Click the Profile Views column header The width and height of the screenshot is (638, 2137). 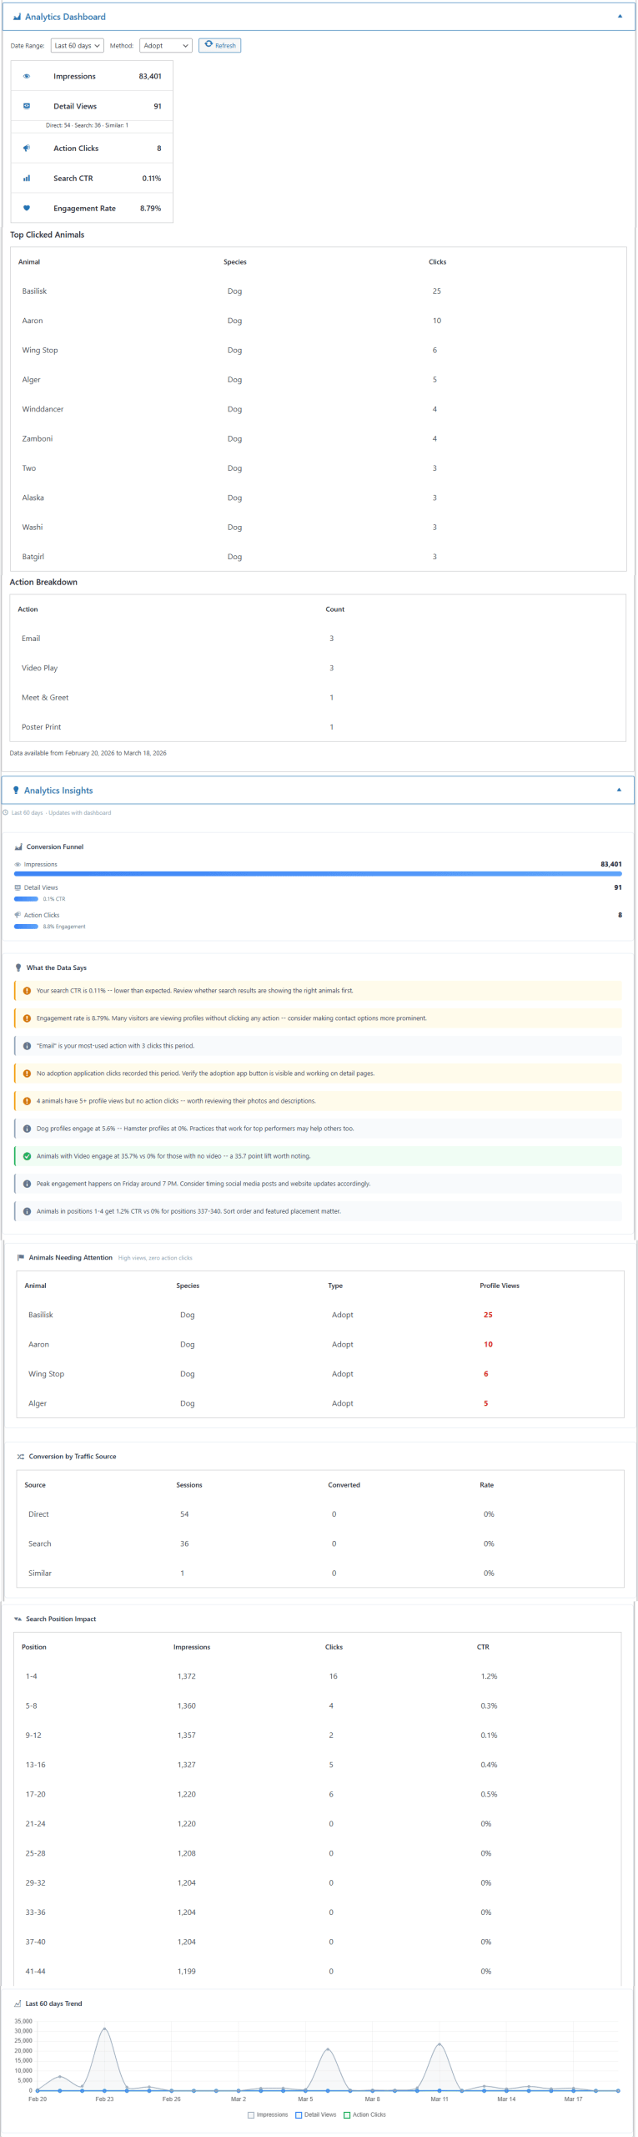point(499,1286)
